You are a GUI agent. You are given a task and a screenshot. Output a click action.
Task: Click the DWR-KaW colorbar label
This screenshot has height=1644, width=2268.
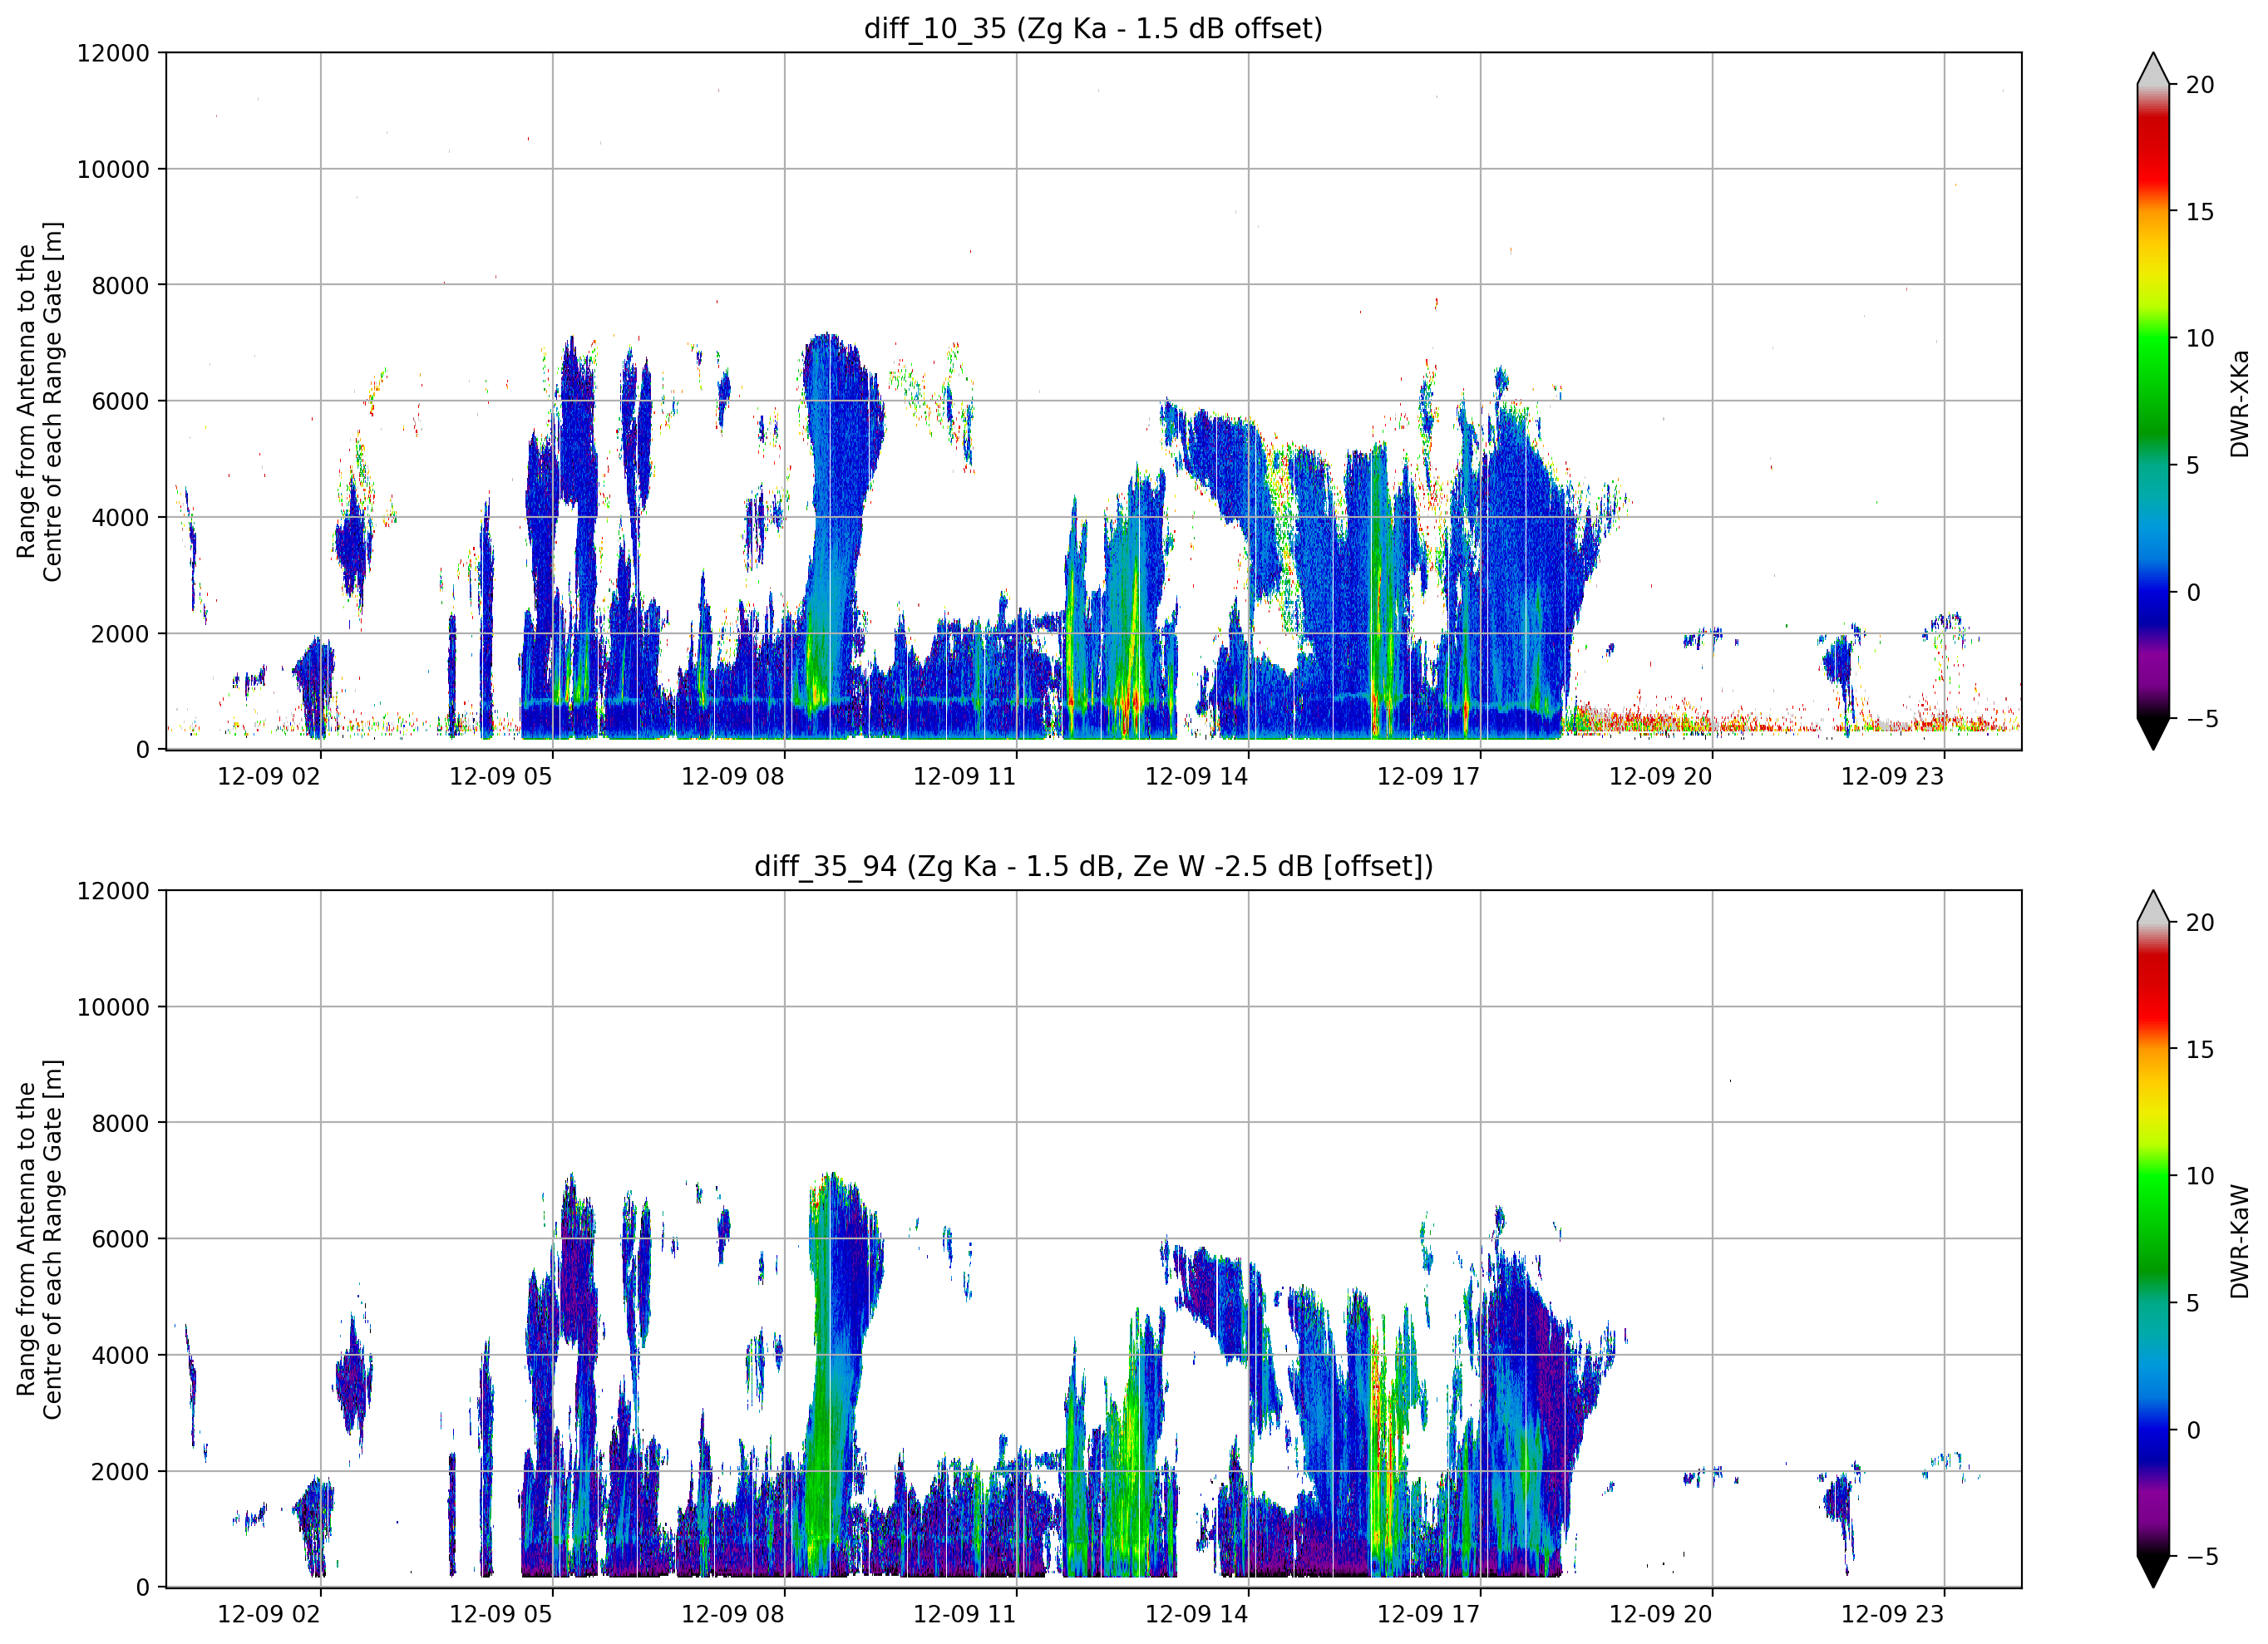(x=2239, y=1241)
